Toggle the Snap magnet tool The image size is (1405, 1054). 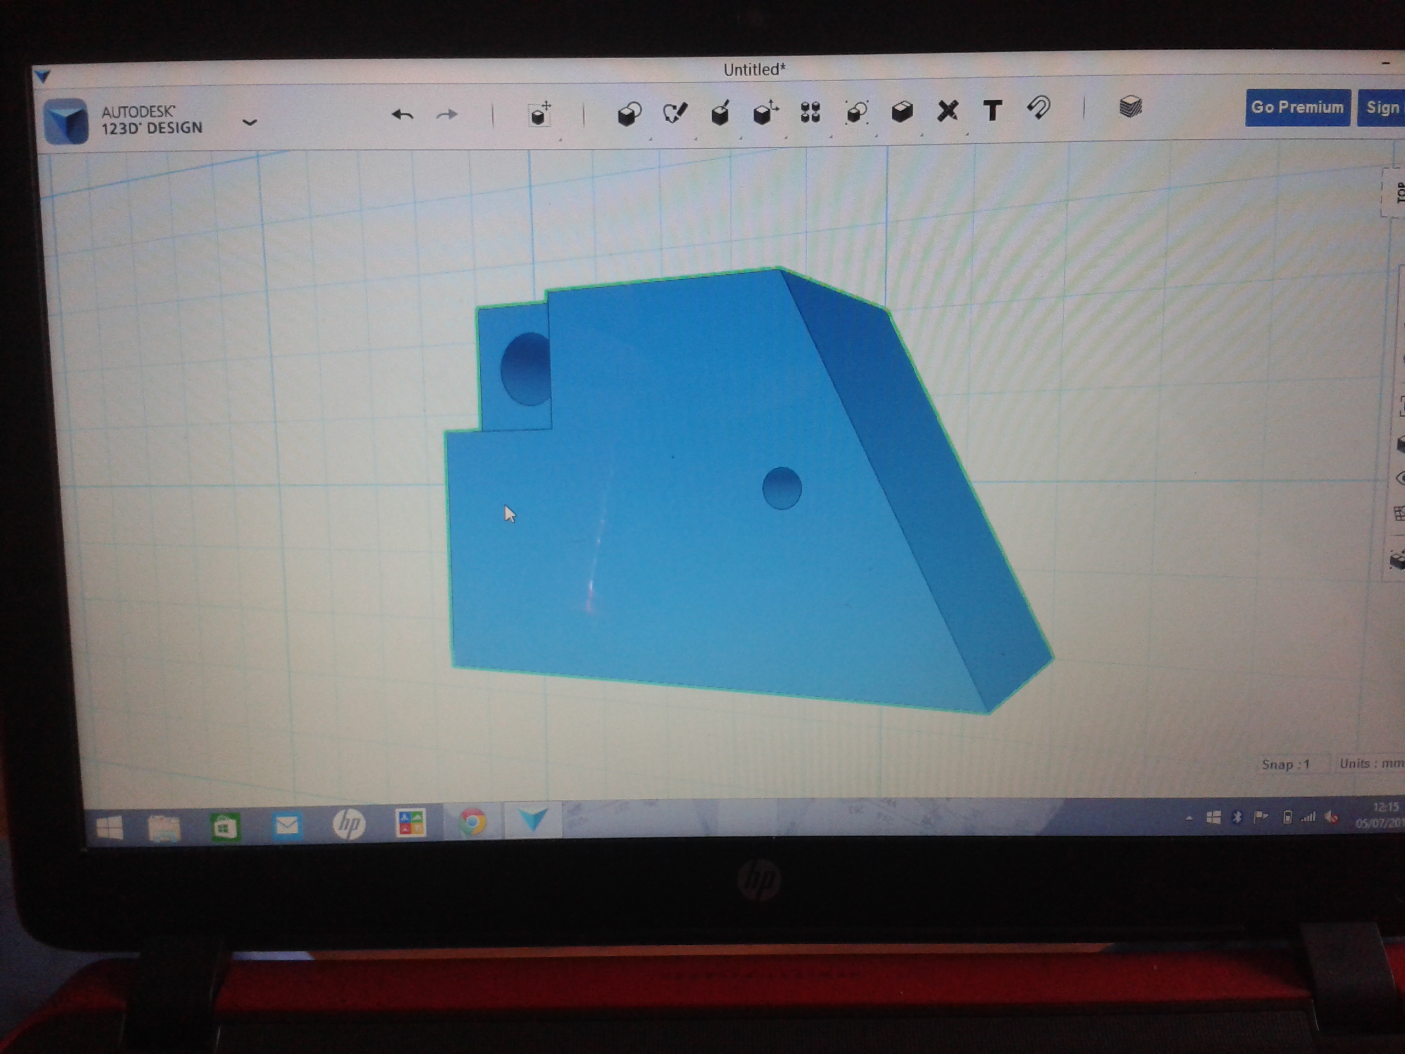tap(1039, 108)
